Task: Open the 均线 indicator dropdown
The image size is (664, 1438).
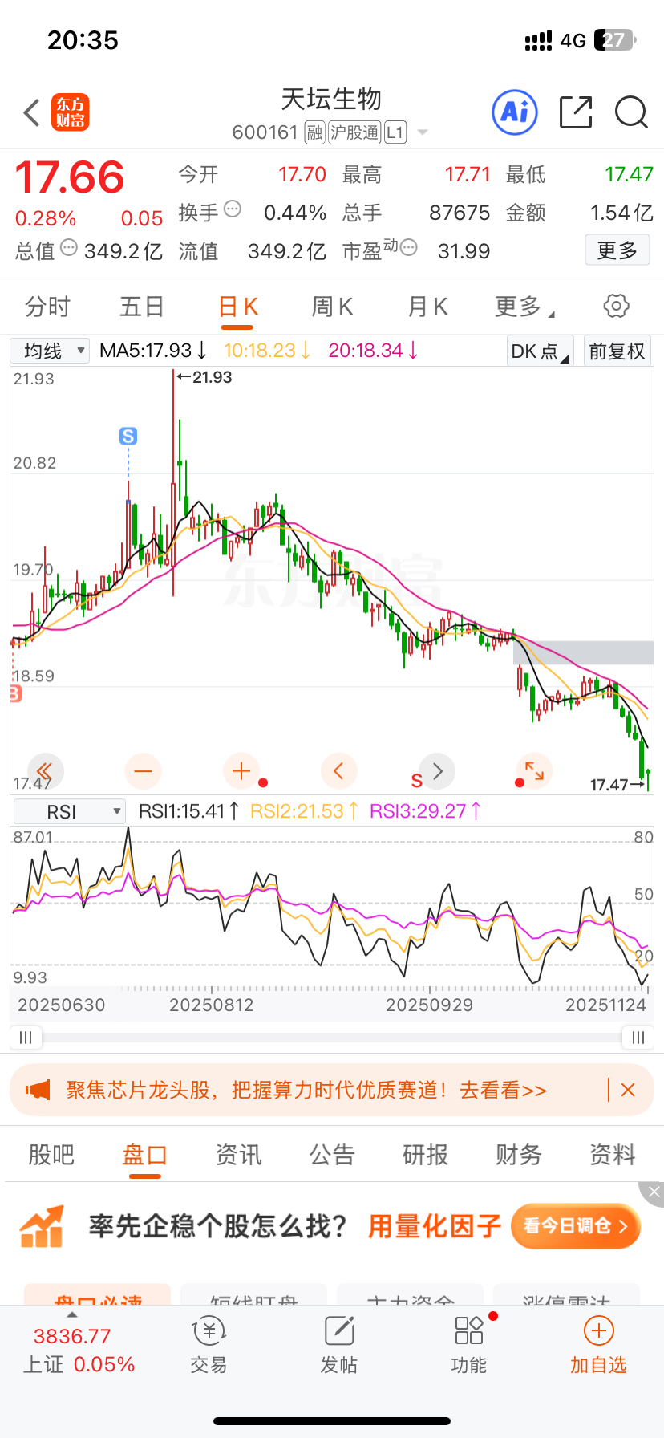Action: pyautogui.click(x=49, y=351)
